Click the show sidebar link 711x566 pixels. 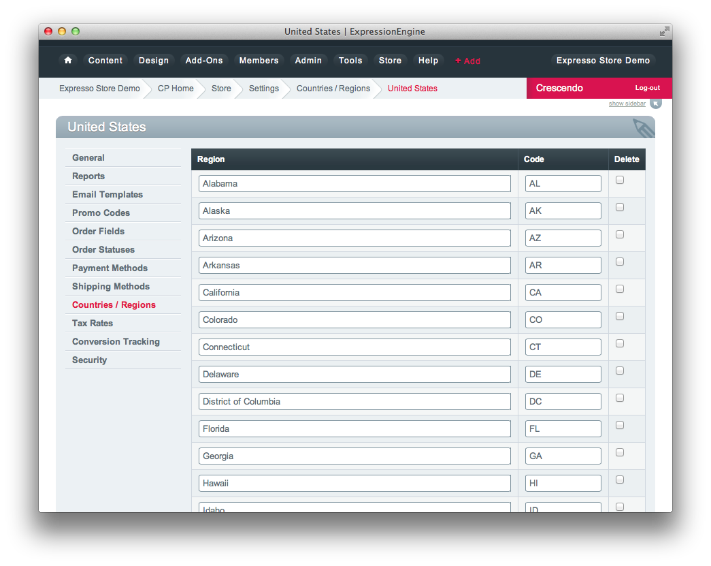coord(627,104)
